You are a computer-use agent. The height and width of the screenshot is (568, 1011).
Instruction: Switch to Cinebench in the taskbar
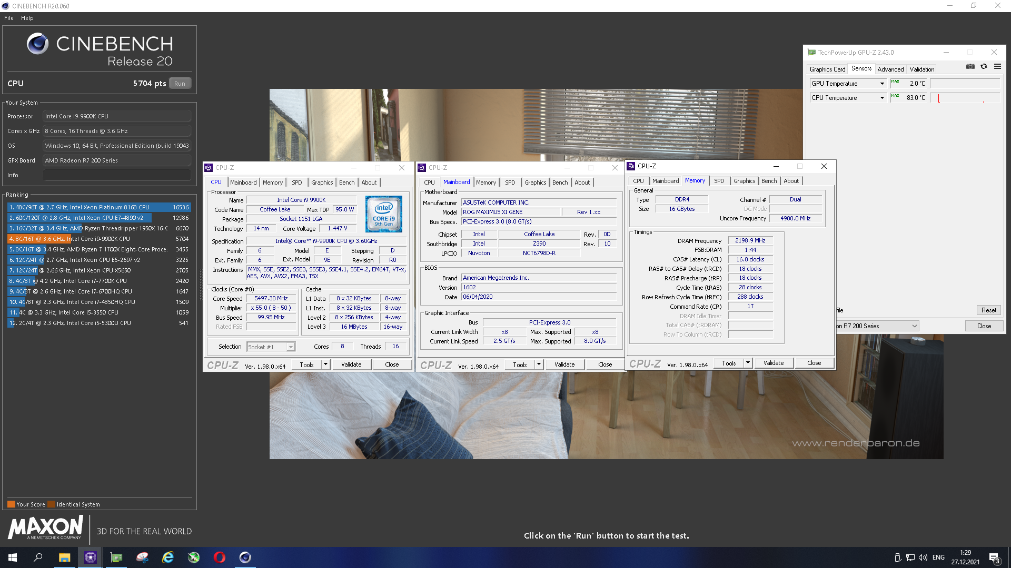coord(245,557)
